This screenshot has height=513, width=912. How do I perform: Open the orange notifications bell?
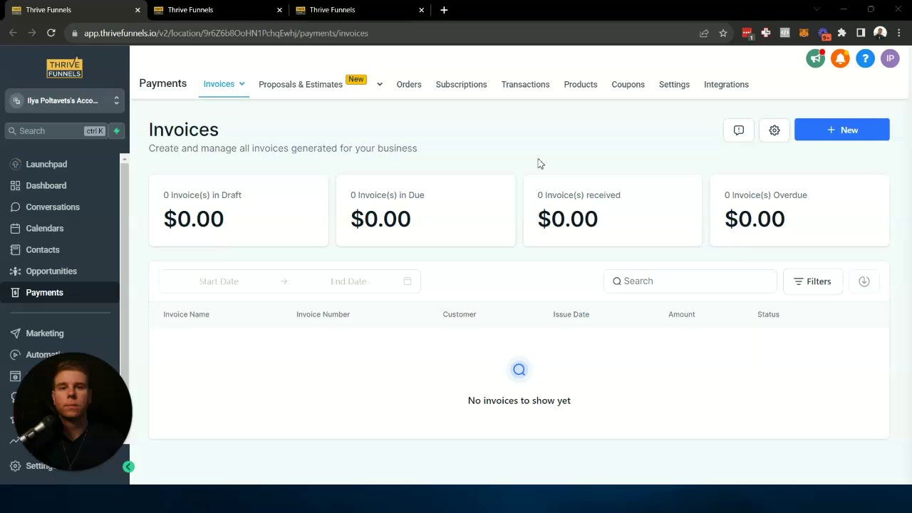[x=840, y=59]
